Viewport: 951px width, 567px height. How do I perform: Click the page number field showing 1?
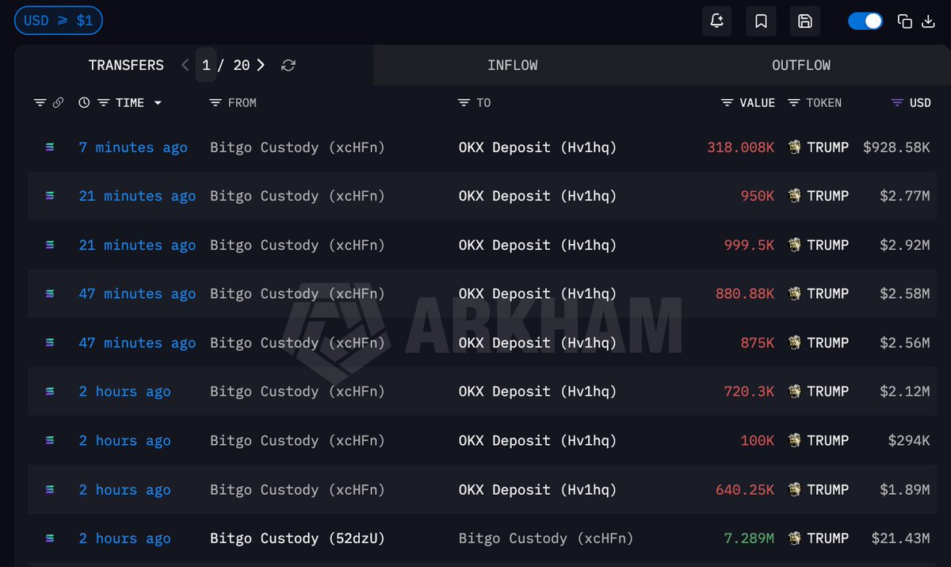point(206,65)
